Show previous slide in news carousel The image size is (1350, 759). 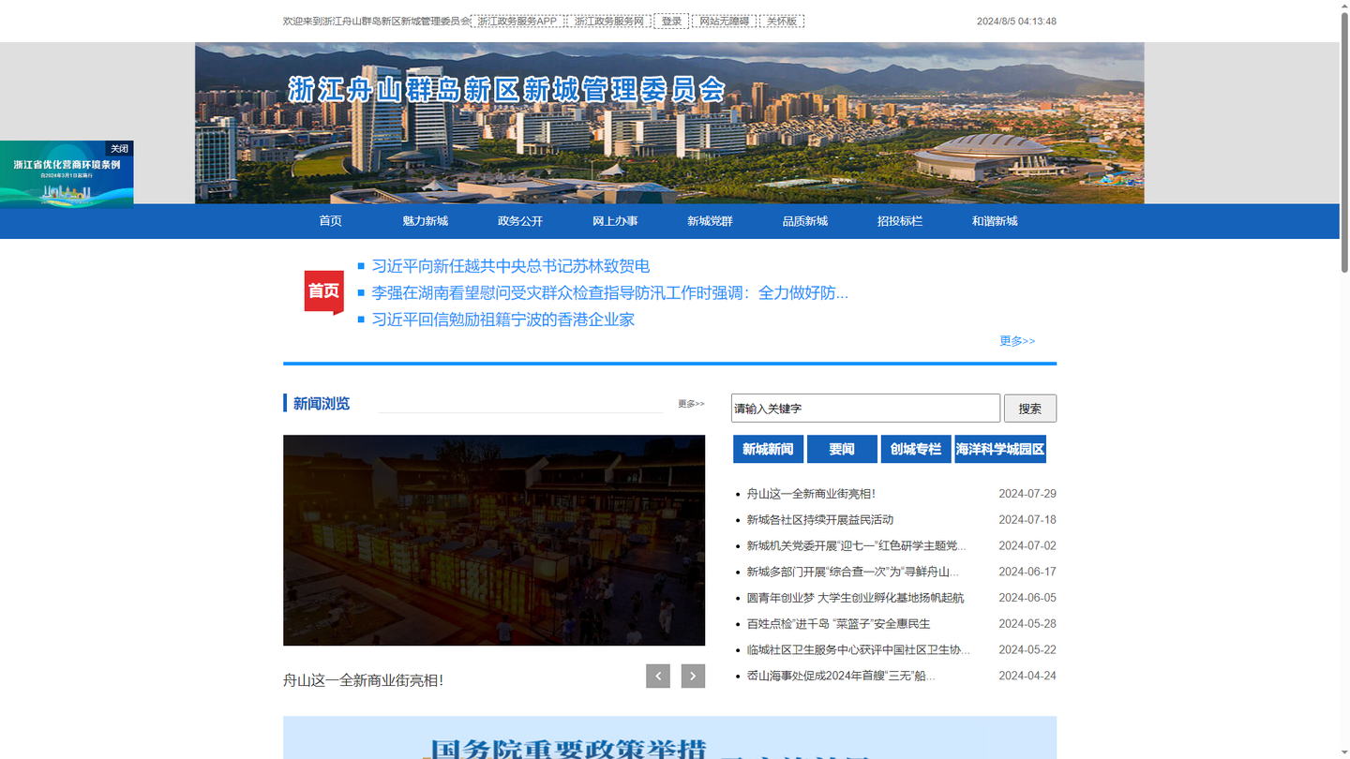tap(657, 676)
